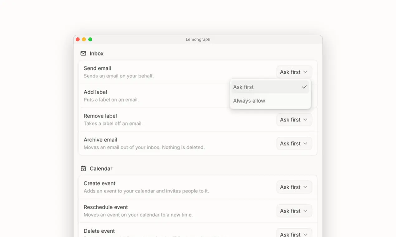Select 'Always allow' from the open menu
Image resolution: width=396 pixels, height=237 pixels.
tap(270, 101)
